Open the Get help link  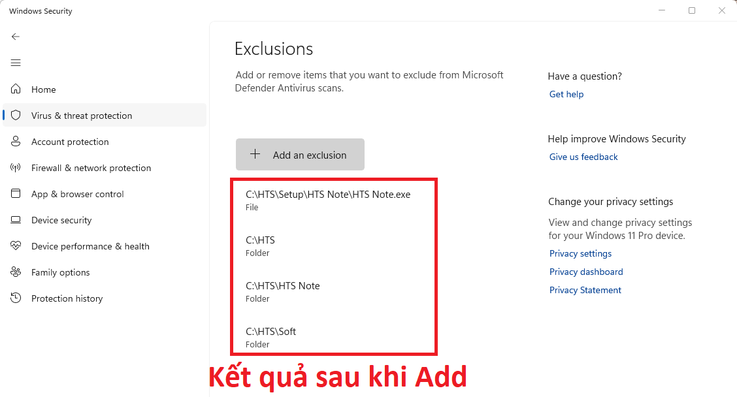(x=566, y=94)
